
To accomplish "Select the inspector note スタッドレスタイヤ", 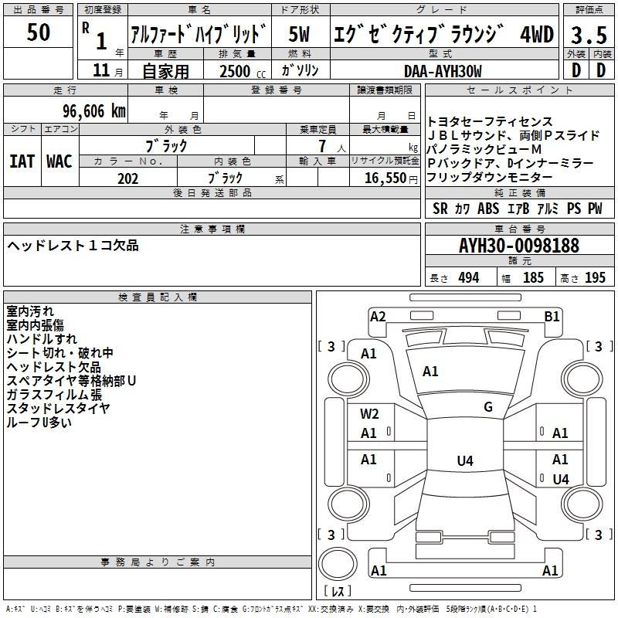I will point(58,409).
